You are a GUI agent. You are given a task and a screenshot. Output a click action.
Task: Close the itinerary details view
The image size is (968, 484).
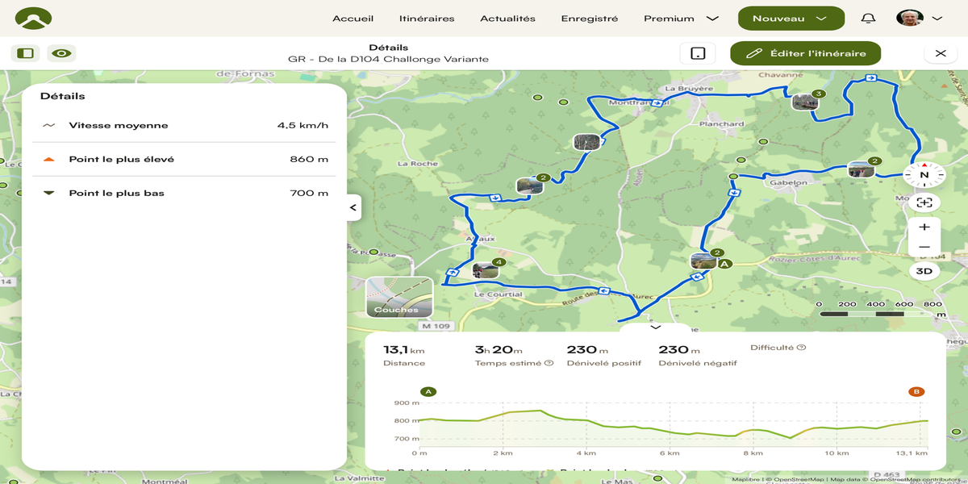(941, 53)
